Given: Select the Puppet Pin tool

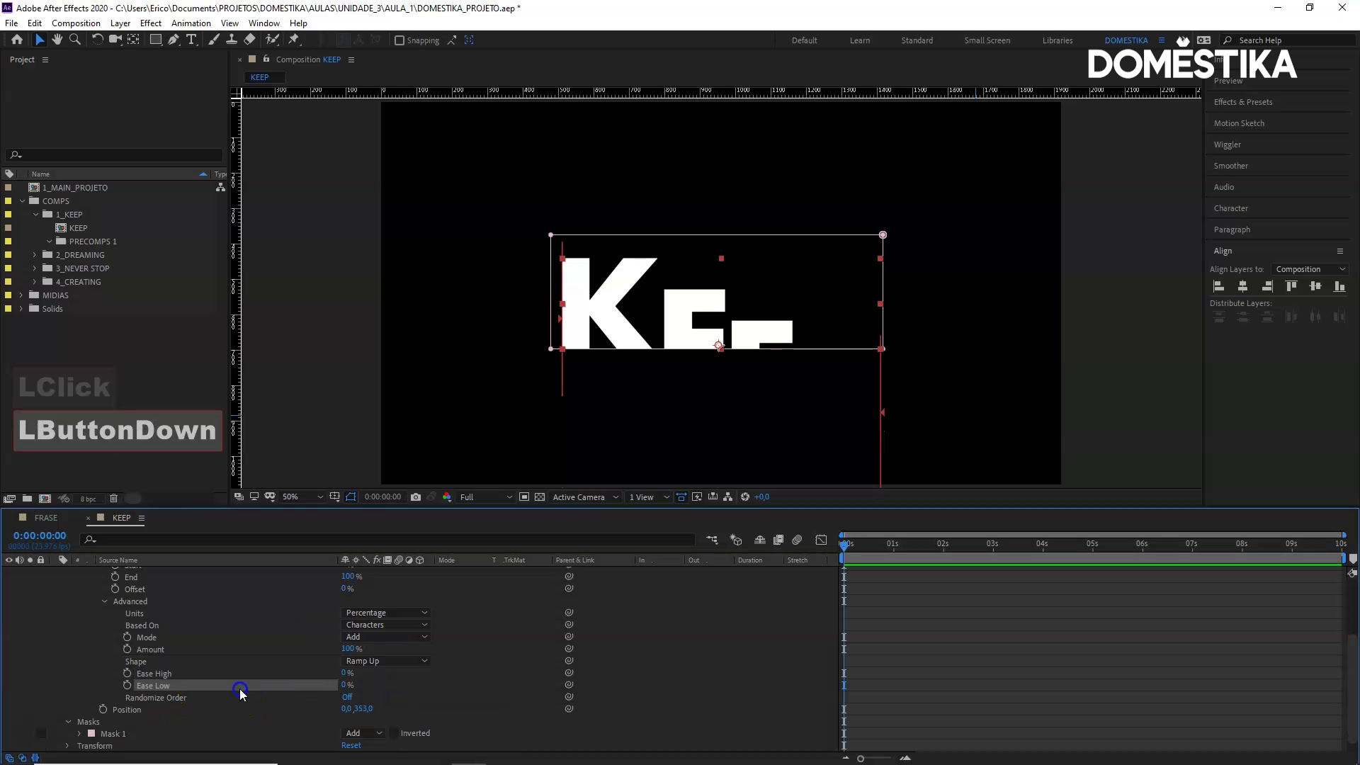Looking at the screenshot, I should tap(294, 40).
